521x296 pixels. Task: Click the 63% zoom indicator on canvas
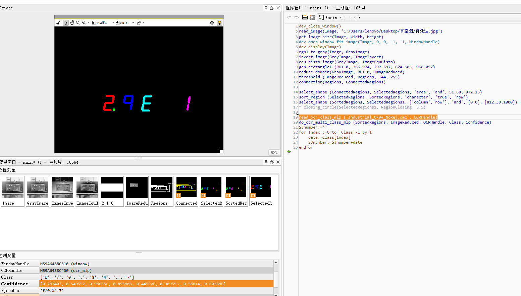(x=274, y=153)
